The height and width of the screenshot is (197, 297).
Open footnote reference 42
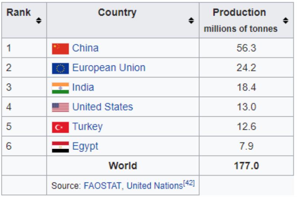point(189,183)
